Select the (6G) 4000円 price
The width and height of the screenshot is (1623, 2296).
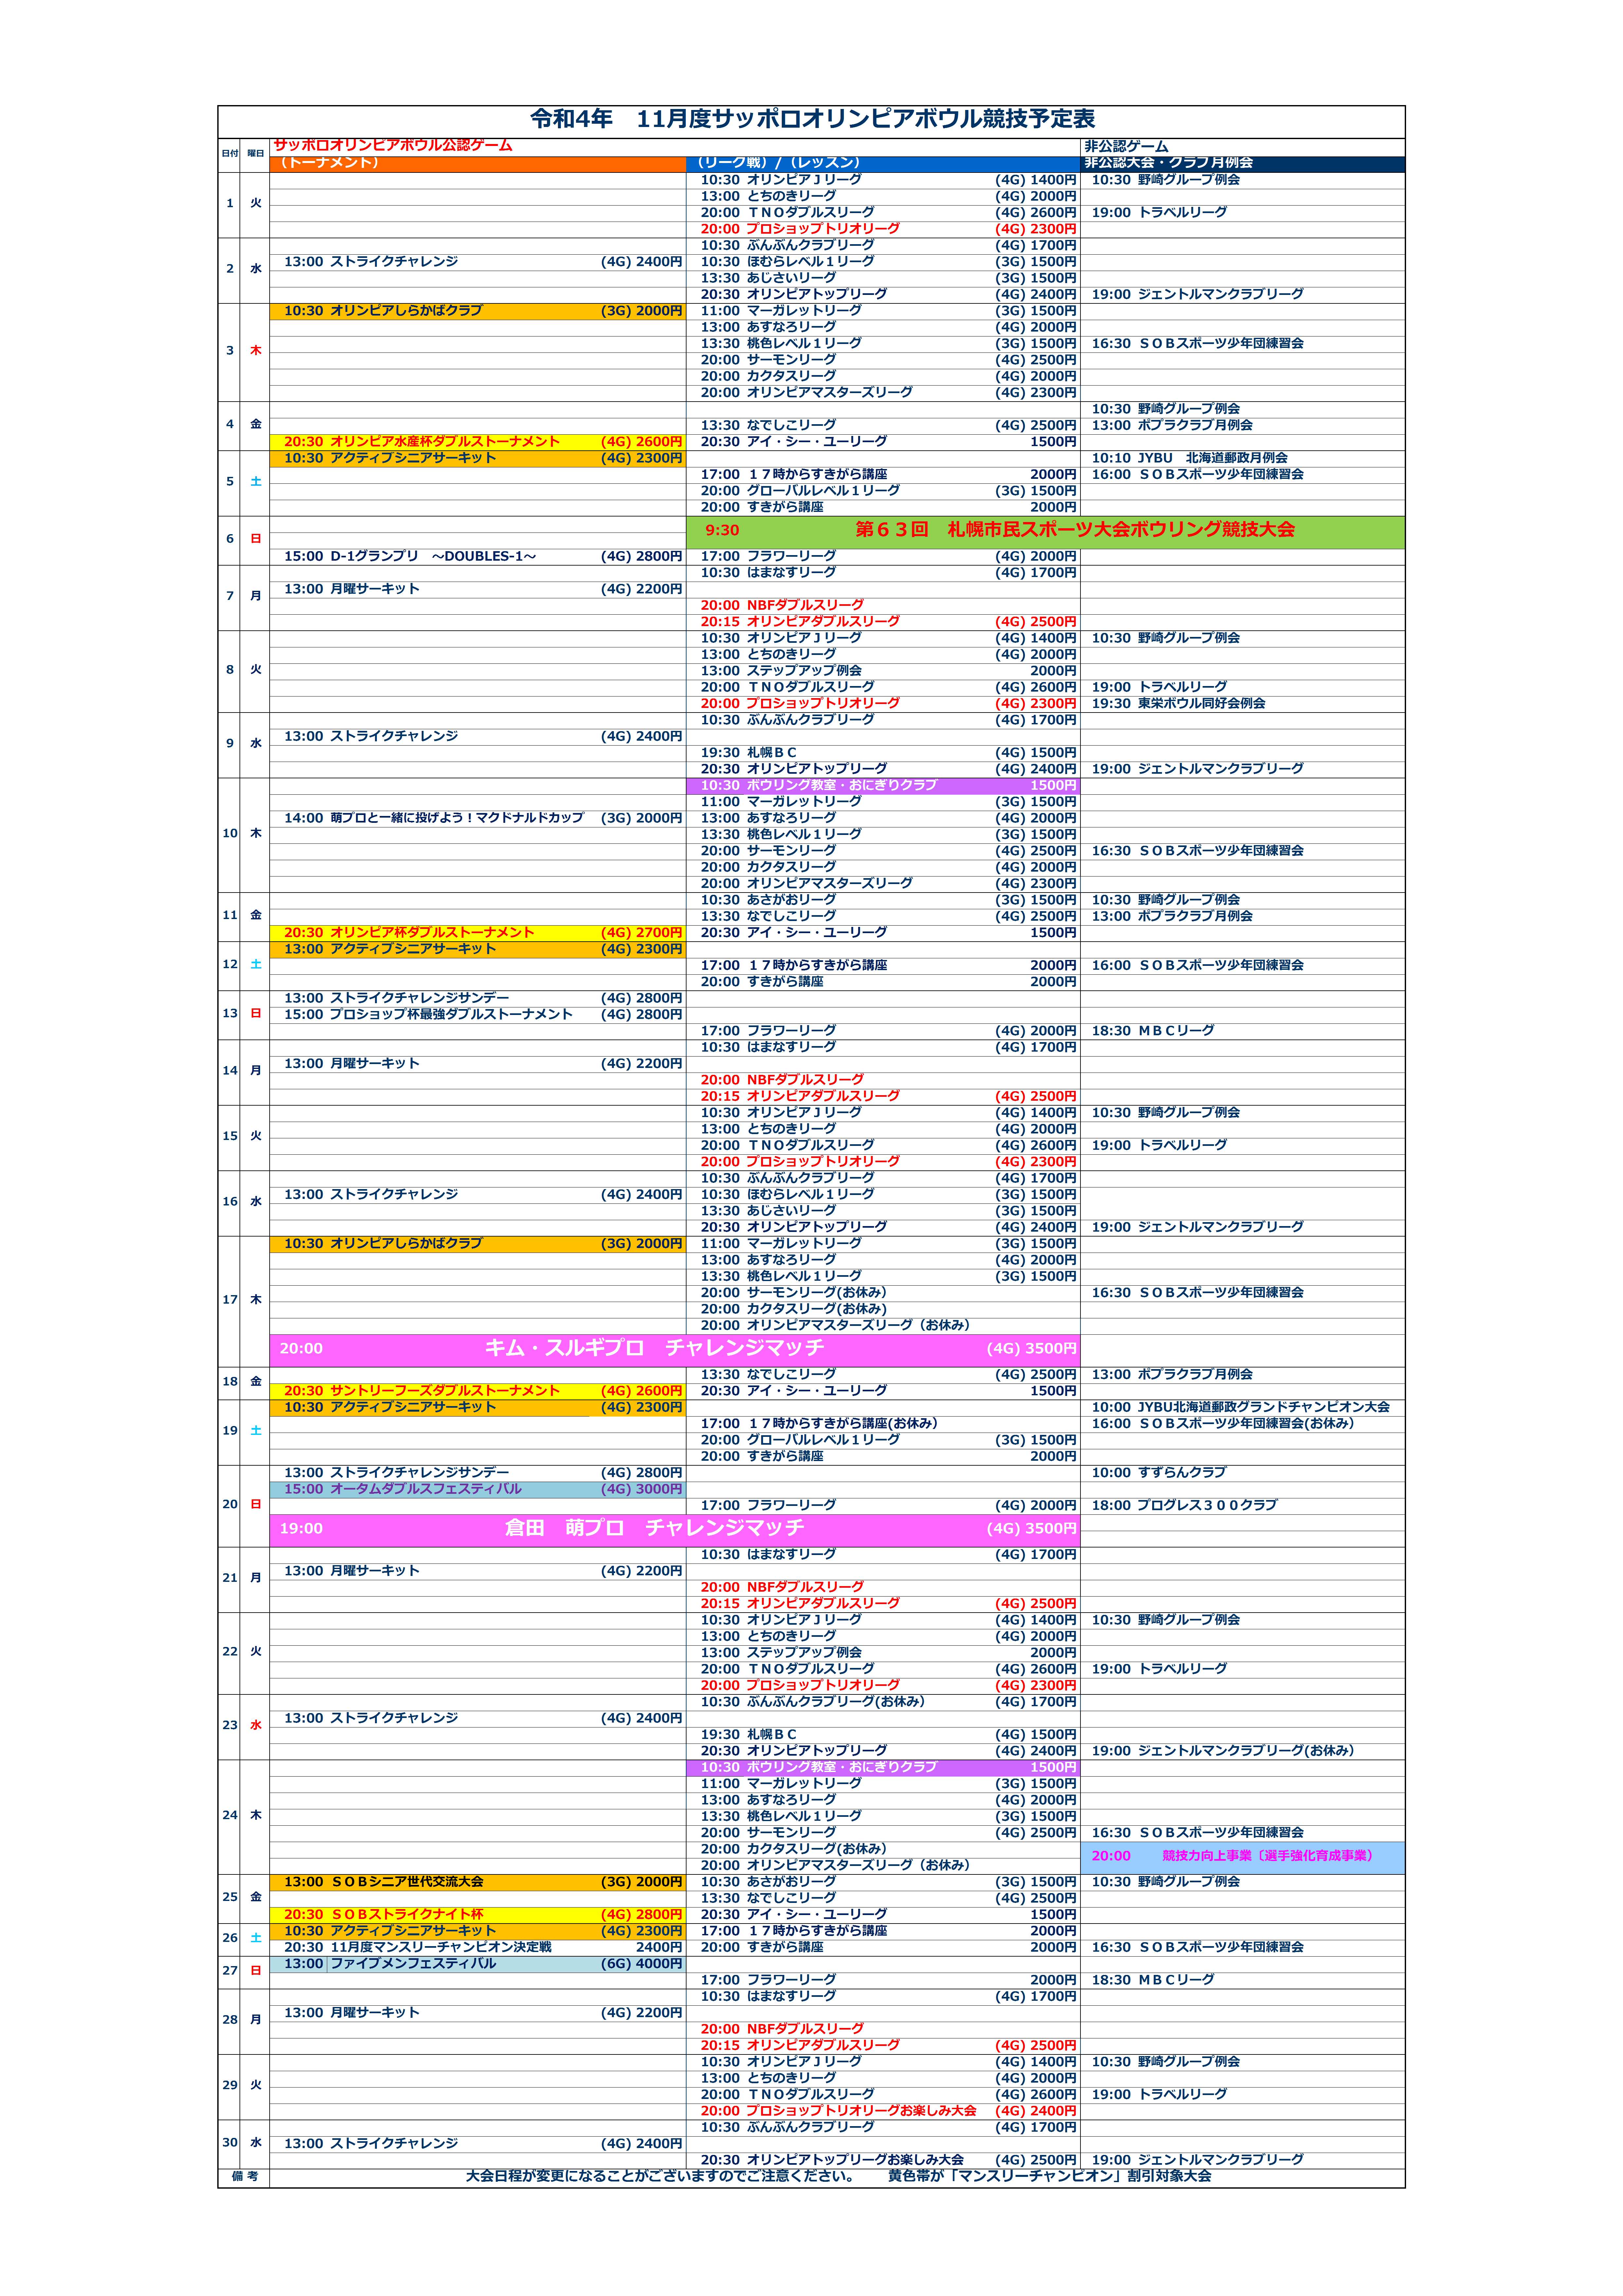tap(641, 1964)
